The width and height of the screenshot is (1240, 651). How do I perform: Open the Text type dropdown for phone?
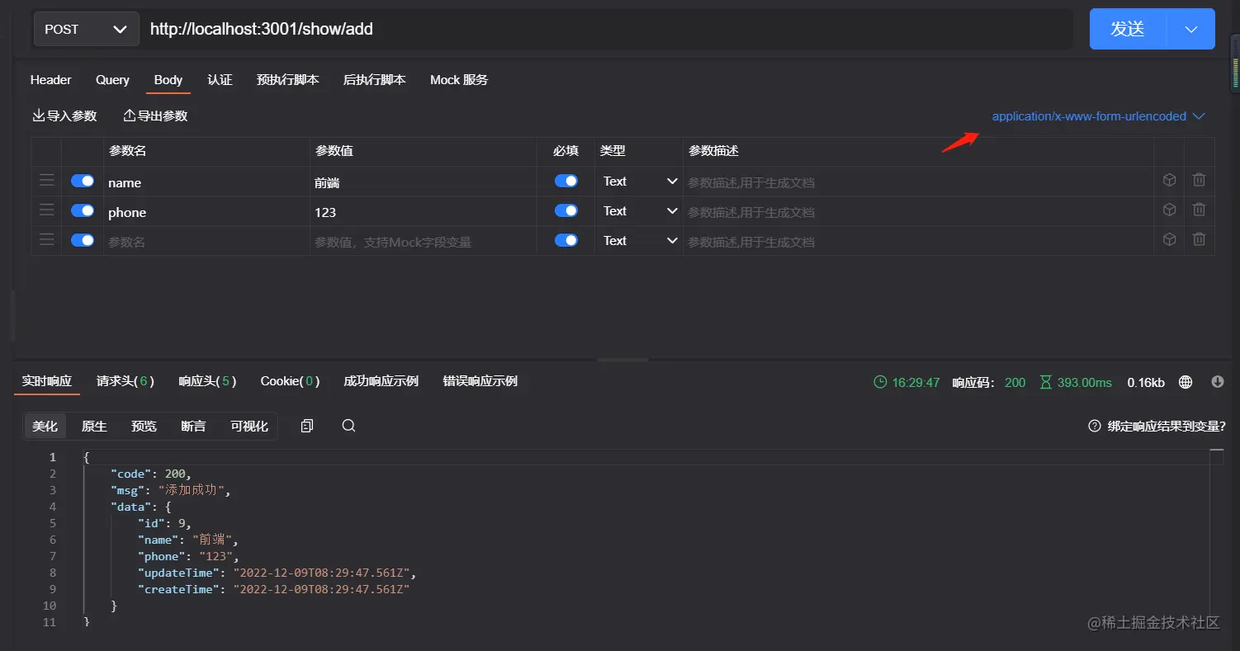pyautogui.click(x=640, y=211)
